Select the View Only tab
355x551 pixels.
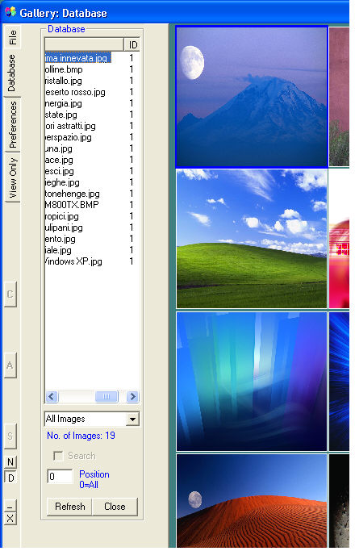point(13,177)
